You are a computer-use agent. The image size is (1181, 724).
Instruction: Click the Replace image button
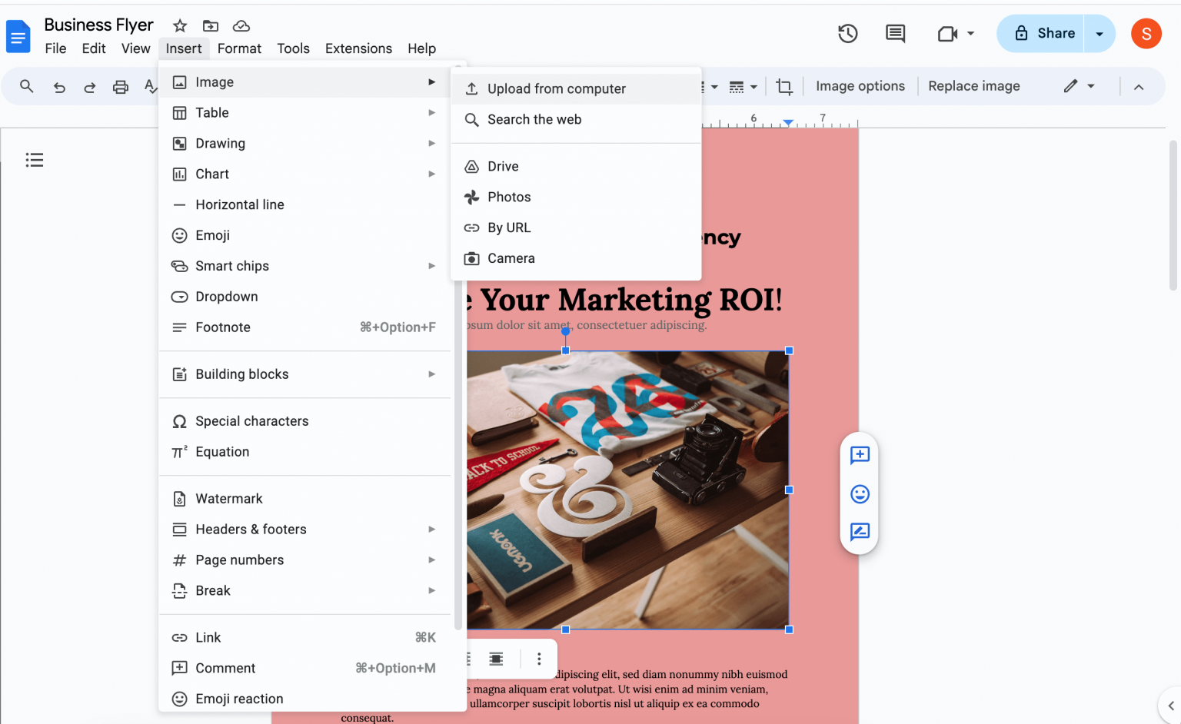(x=973, y=86)
